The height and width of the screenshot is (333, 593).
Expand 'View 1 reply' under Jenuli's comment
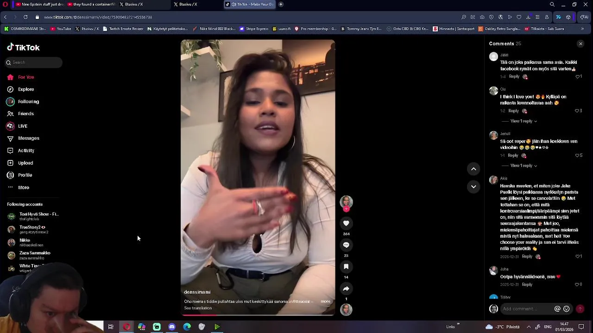coord(524,166)
